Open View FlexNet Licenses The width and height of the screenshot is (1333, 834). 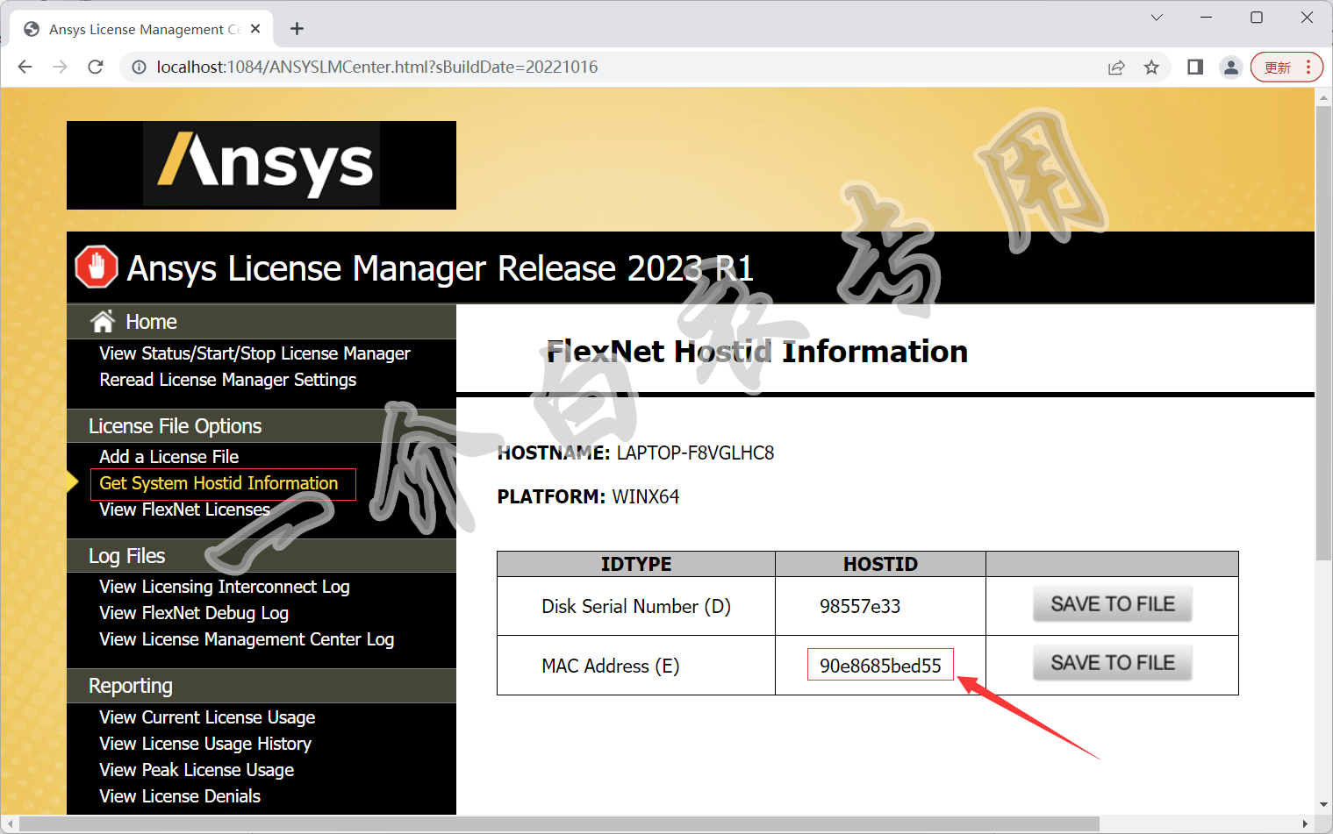coord(184,510)
